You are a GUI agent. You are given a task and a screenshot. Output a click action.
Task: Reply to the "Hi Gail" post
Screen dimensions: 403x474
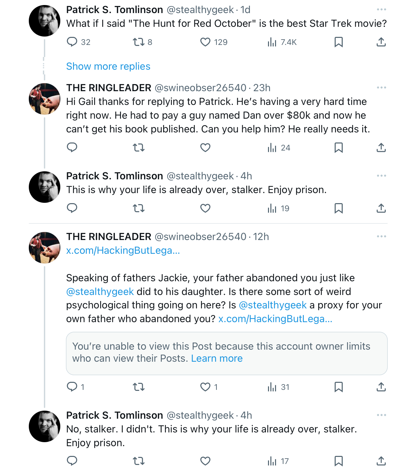click(x=72, y=147)
